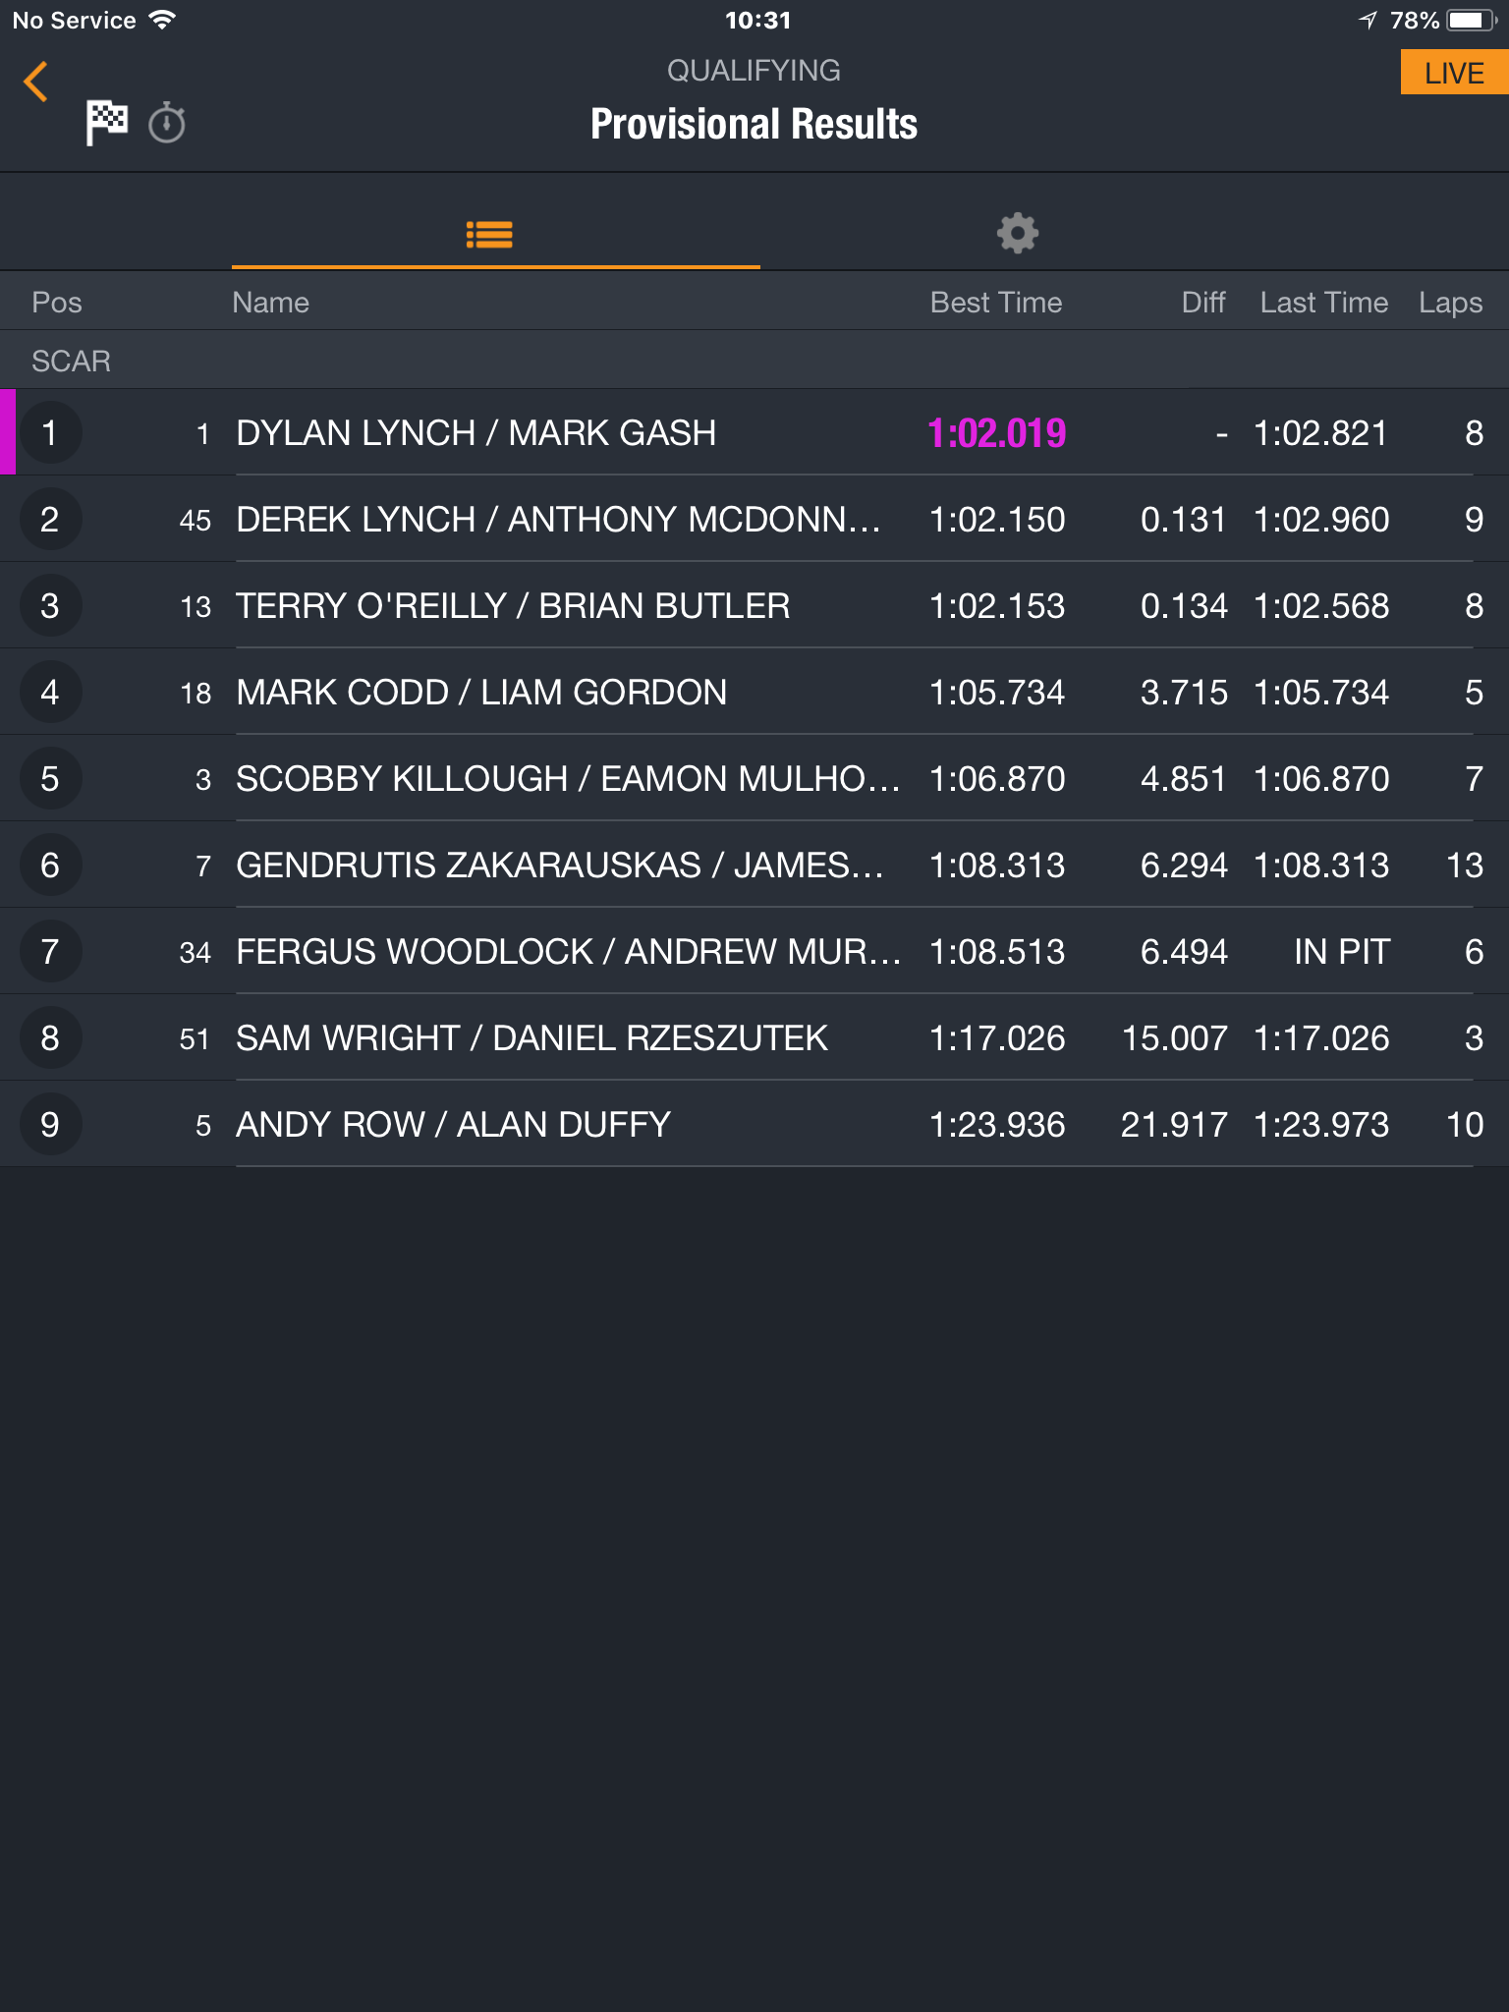
Task: Tap the orange back arrow
Action: pyautogui.click(x=35, y=82)
